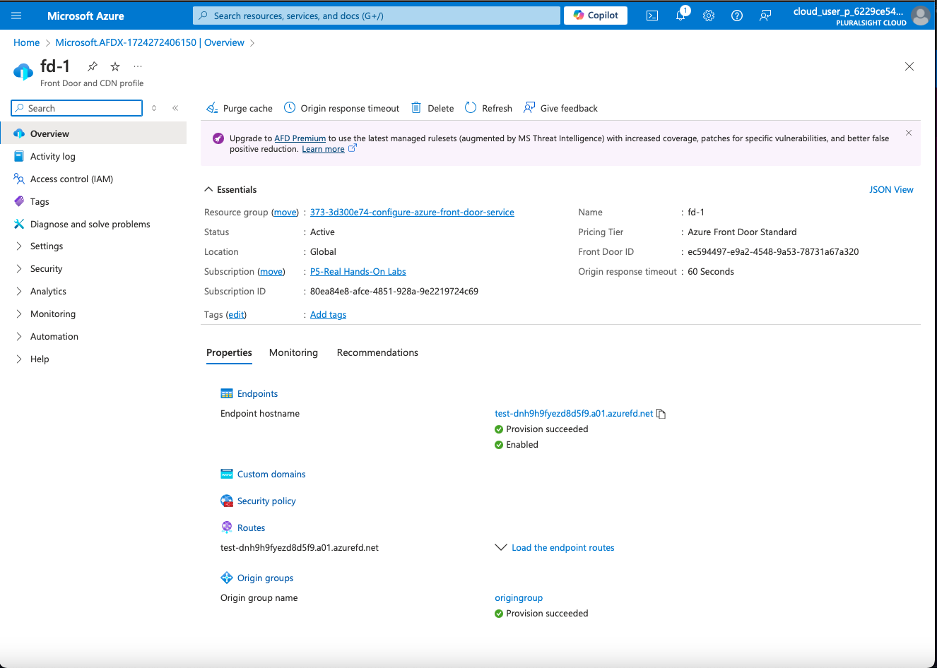The width and height of the screenshot is (937, 668).
Task: Switch to the Recommendations tab
Action: pyautogui.click(x=377, y=352)
